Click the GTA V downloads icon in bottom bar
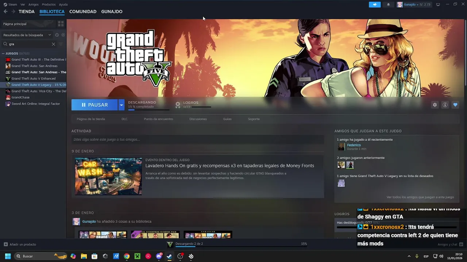The width and height of the screenshot is (467, 262). click(x=170, y=244)
